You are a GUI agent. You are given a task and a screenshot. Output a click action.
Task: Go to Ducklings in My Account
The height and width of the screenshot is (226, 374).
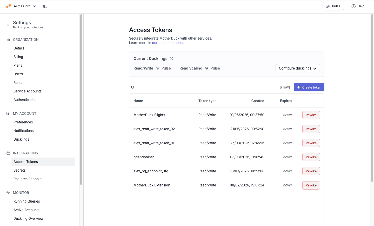[x=21, y=139]
